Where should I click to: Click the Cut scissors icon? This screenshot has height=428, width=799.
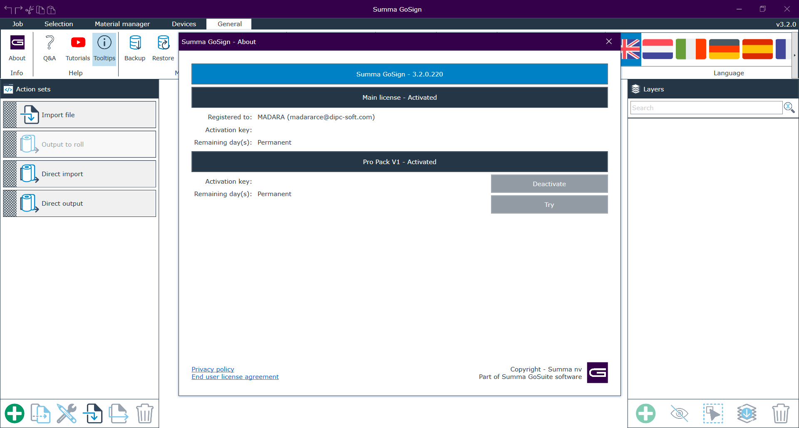click(x=30, y=10)
